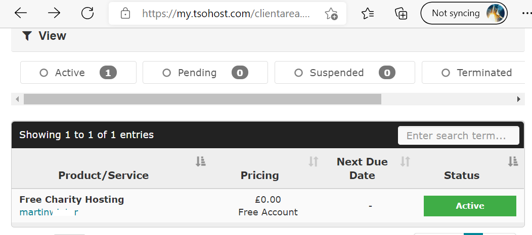Click the browser Forward arrow
This screenshot has height=235, width=532.
[x=54, y=13]
